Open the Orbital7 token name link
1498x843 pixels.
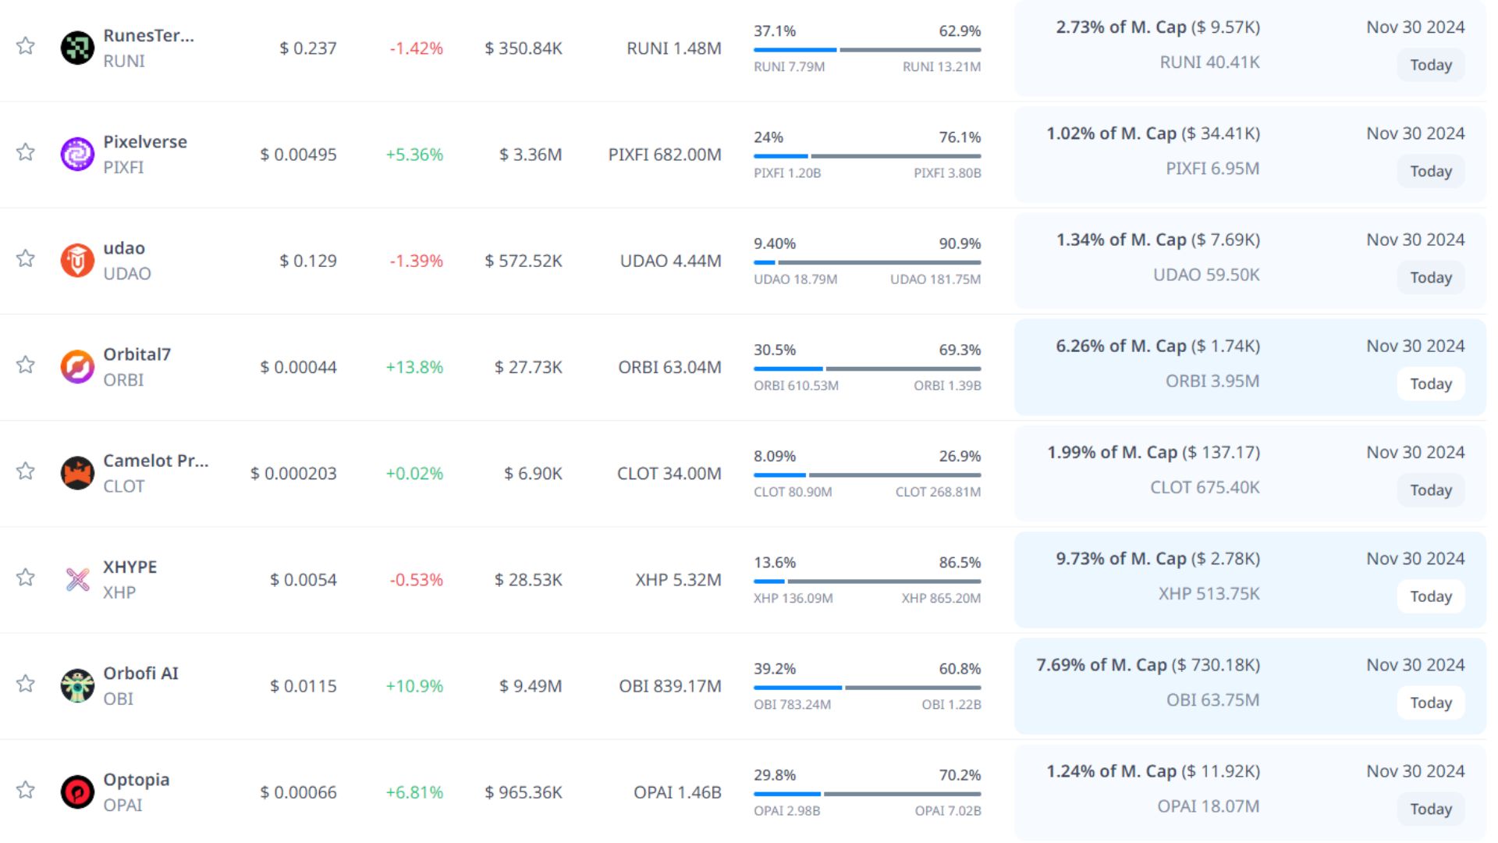(x=137, y=354)
